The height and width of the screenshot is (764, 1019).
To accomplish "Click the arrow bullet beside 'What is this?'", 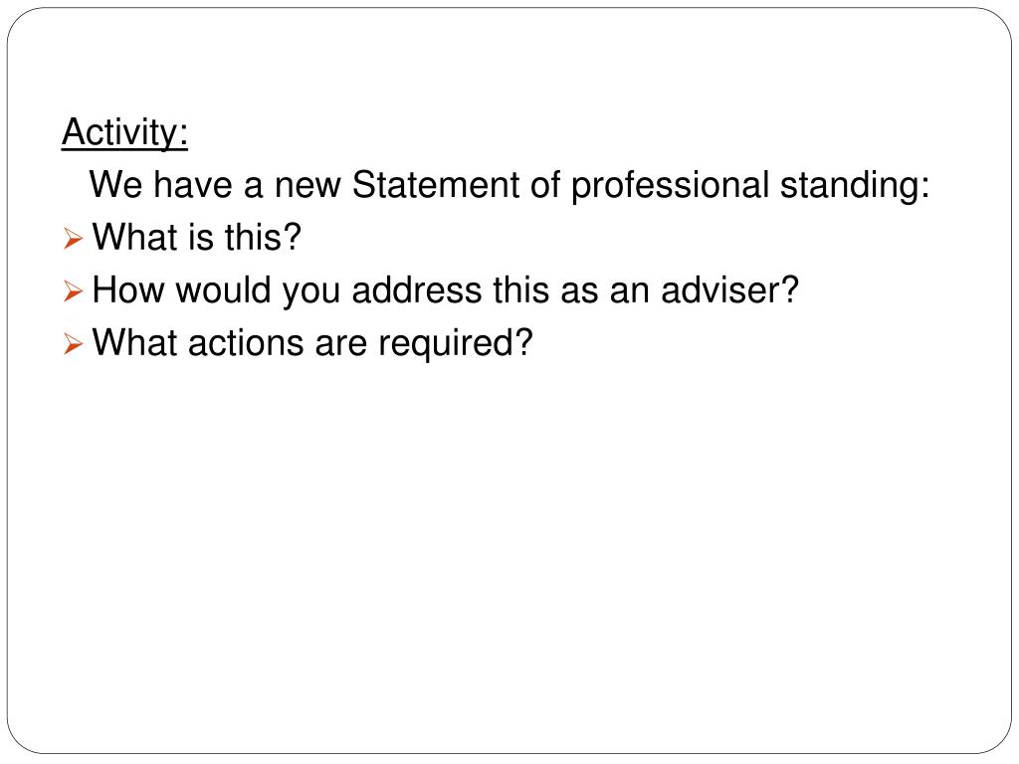I will coord(74,239).
